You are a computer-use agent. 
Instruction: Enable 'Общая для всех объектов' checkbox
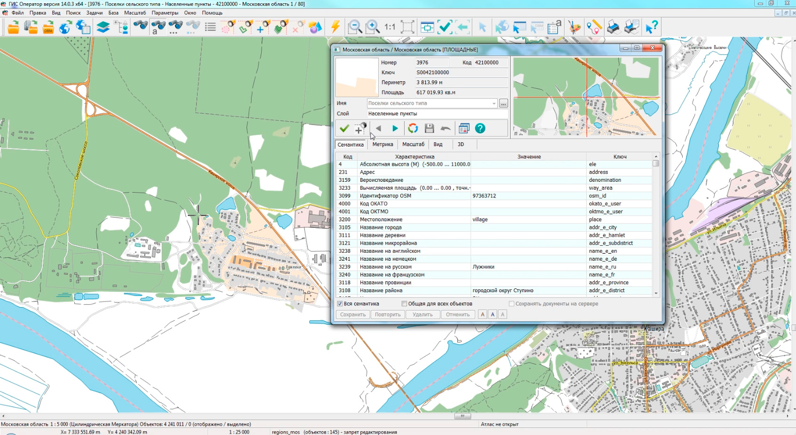404,304
